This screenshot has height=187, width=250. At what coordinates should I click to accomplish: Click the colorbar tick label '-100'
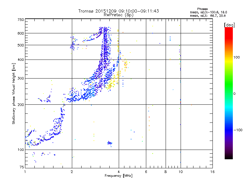point(238,130)
